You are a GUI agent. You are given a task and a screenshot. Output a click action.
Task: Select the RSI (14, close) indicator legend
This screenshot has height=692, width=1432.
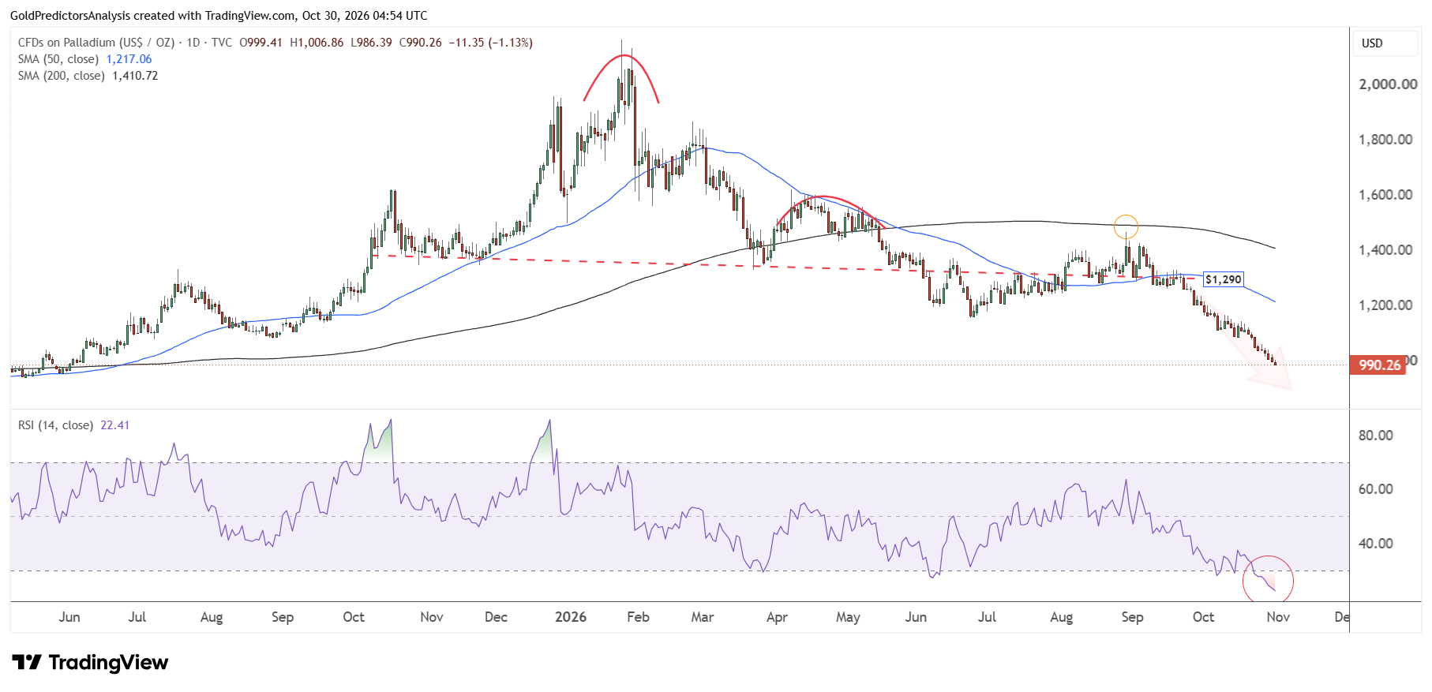[55, 425]
